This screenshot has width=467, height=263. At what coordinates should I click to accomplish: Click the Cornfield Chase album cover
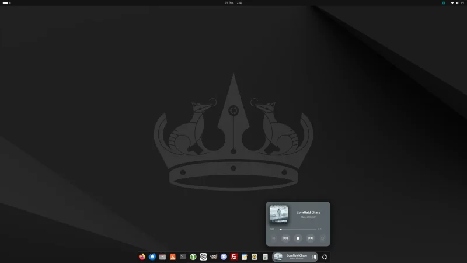tap(278, 214)
